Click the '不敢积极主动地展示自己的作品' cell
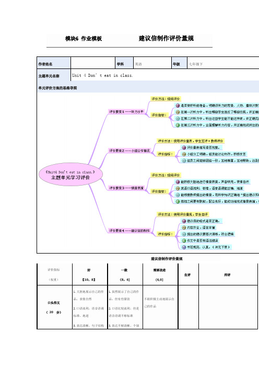 (160, 307)
